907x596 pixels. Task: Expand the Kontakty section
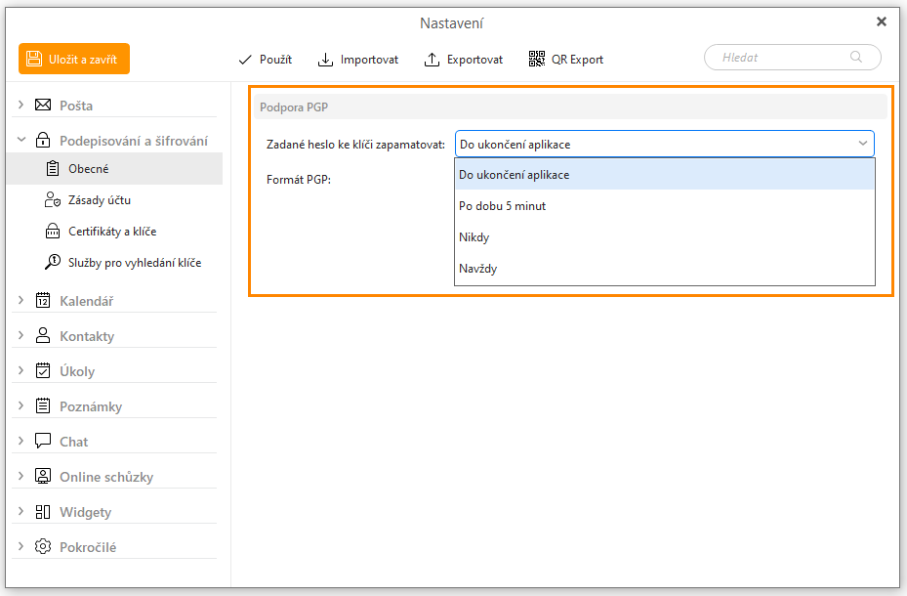[x=21, y=336]
